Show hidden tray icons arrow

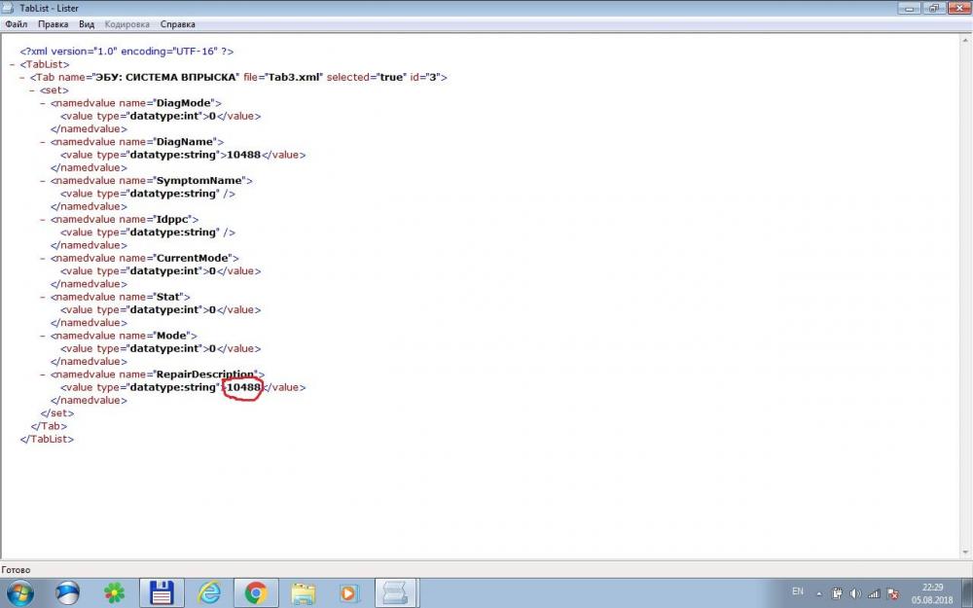tap(818, 593)
